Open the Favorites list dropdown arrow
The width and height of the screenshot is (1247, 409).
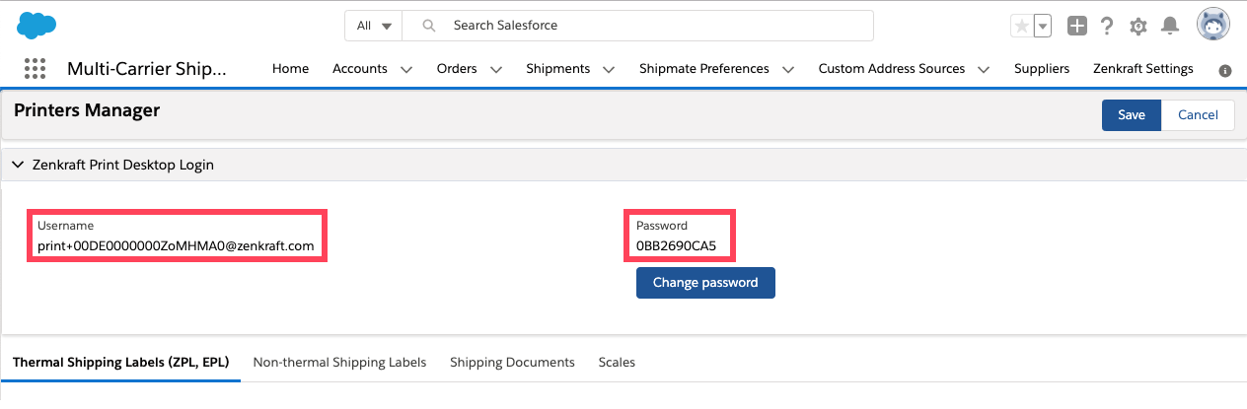pyautogui.click(x=1042, y=26)
